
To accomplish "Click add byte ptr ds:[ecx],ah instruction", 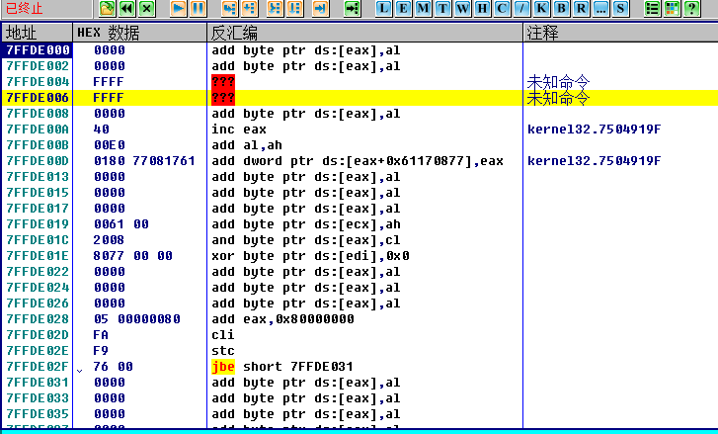I will point(306,224).
